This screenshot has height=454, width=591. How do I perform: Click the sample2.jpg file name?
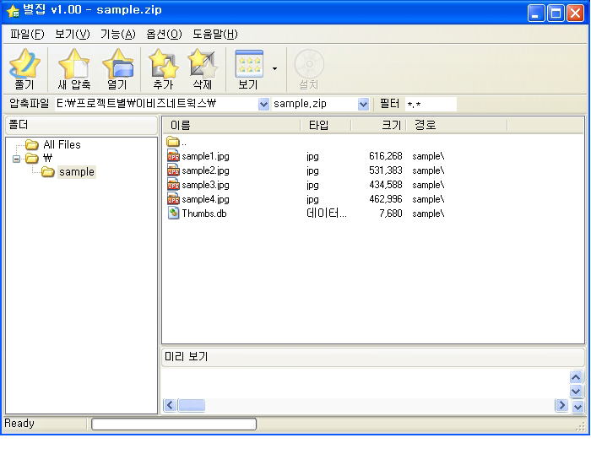205,170
